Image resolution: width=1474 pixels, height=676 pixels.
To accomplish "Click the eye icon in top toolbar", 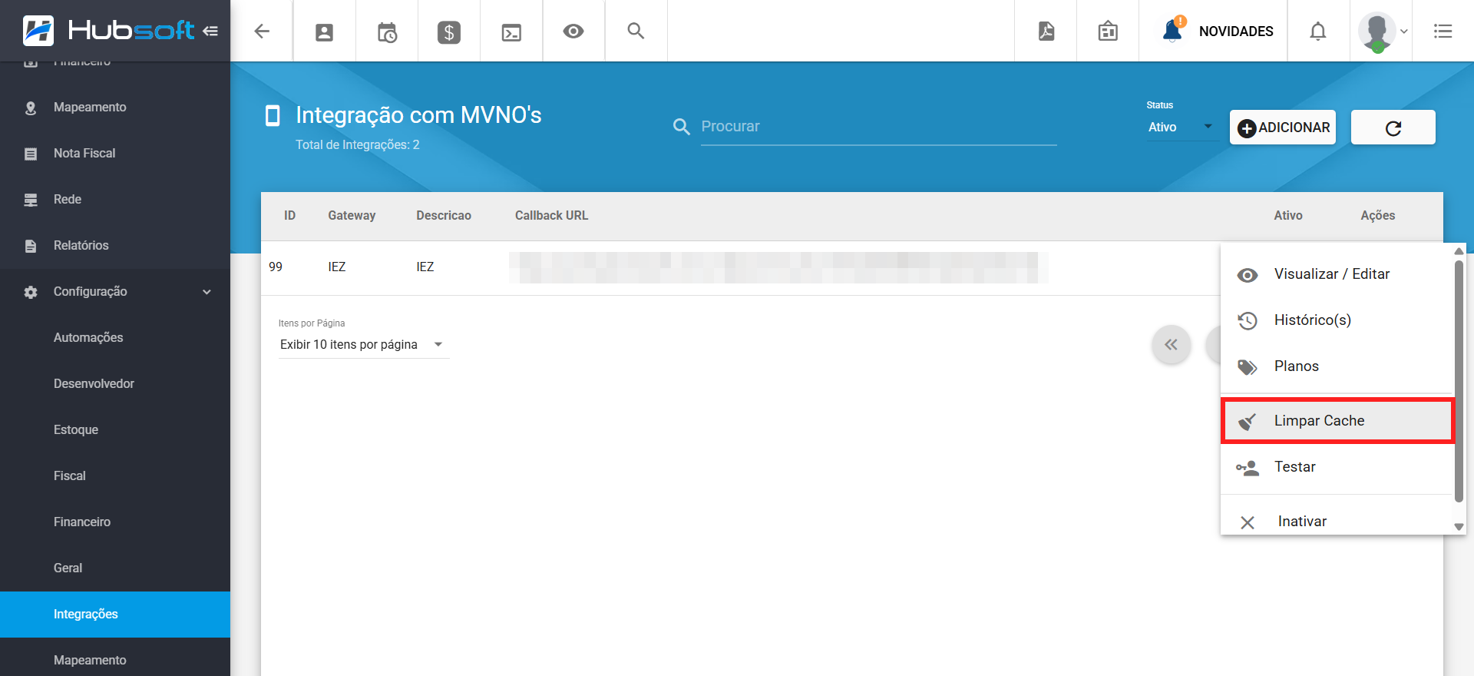I will (x=573, y=31).
